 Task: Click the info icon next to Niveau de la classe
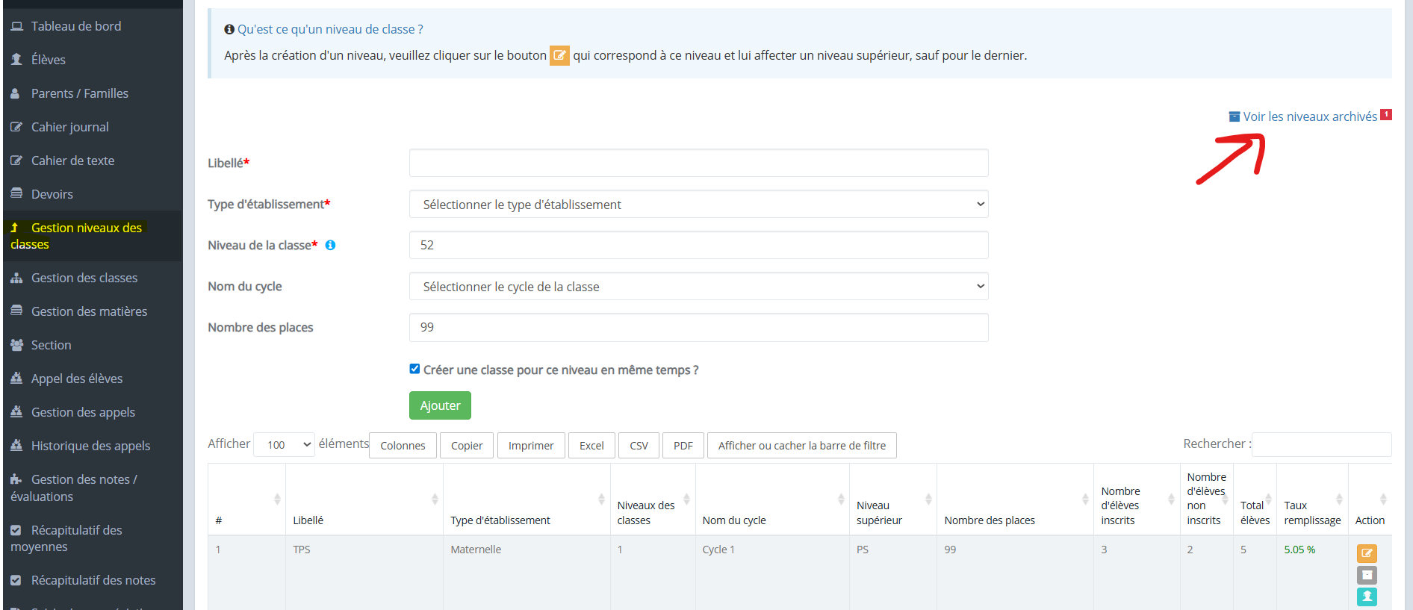click(x=330, y=246)
